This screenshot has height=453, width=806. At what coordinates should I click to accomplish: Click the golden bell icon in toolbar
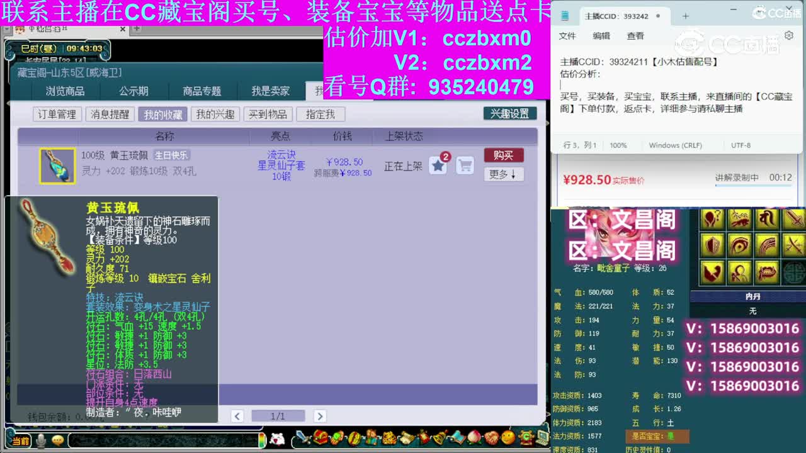[440, 437]
